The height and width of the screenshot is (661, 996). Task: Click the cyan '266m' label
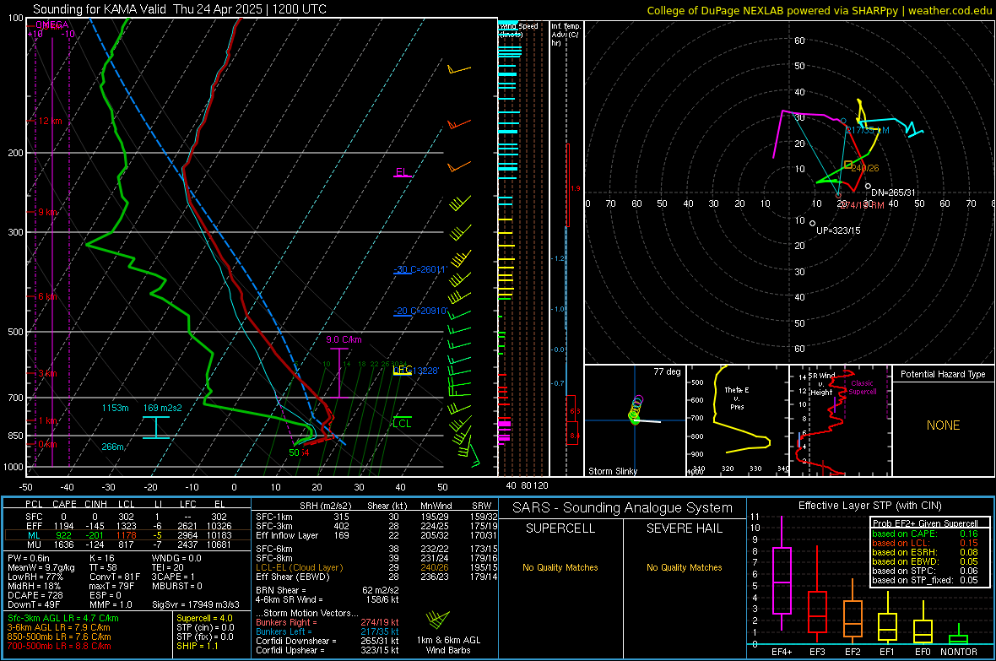(x=112, y=447)
